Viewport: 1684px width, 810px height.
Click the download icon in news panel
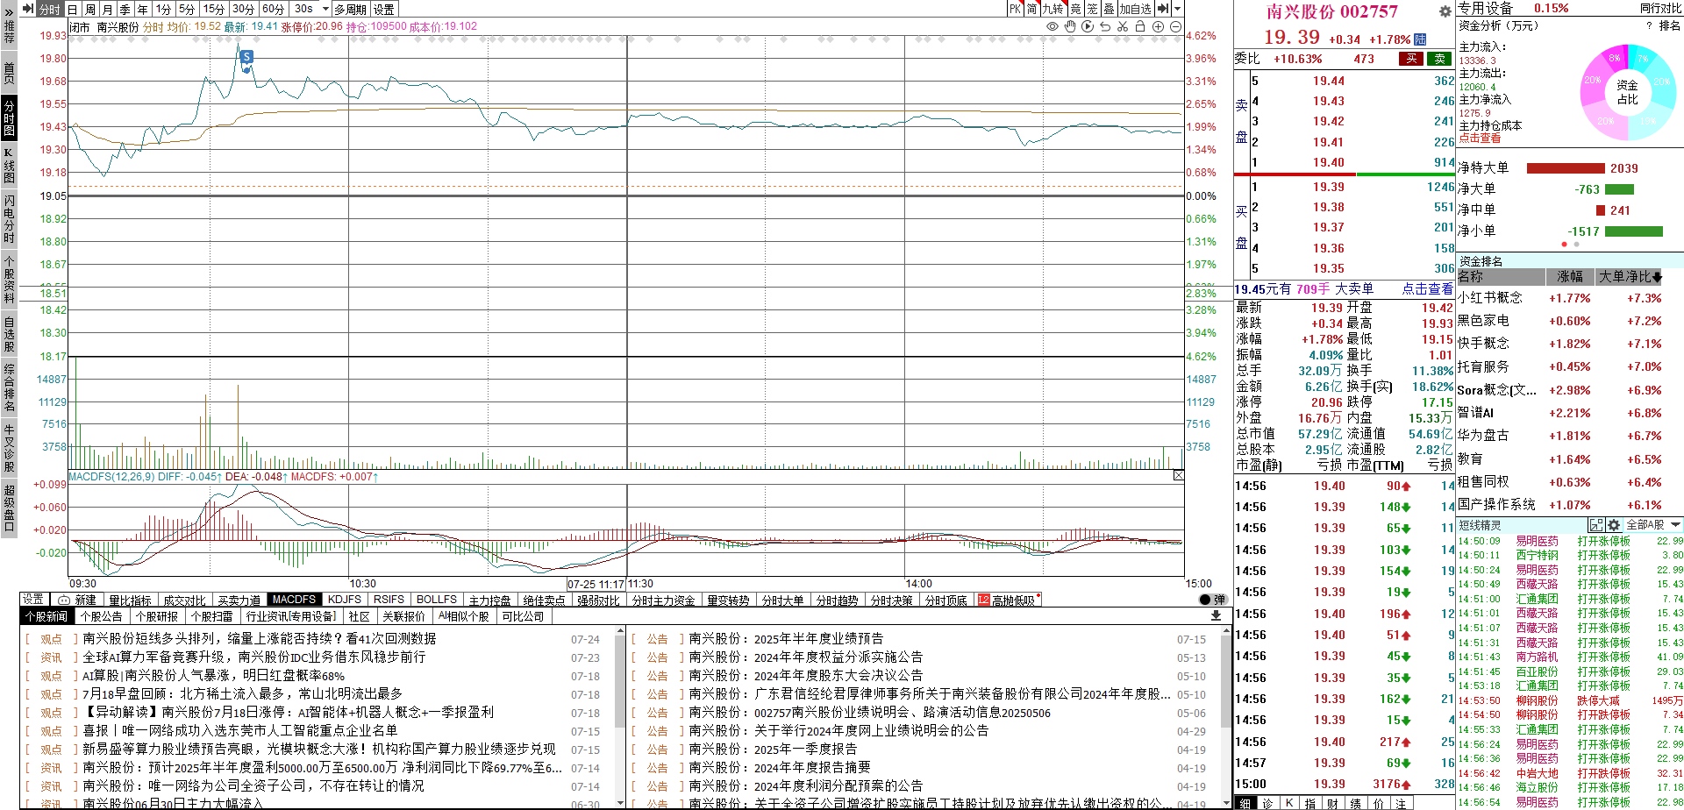point(1216,616)
